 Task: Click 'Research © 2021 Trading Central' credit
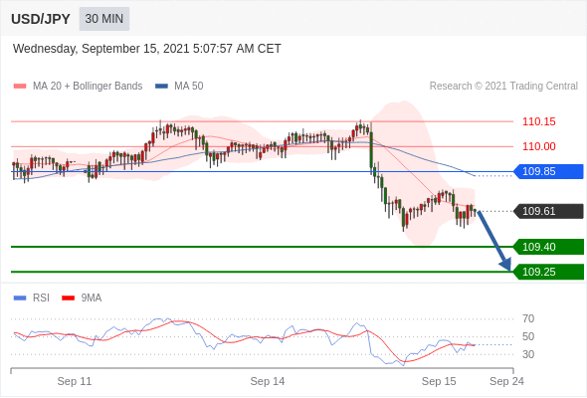pos(503,87)
